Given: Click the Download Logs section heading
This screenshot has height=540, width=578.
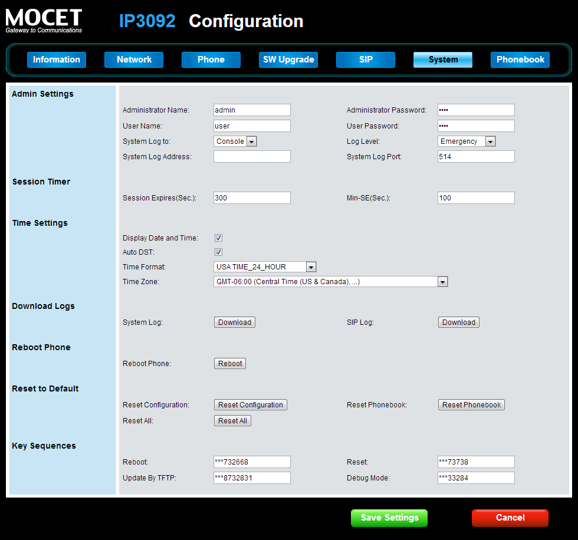Looking at the screenshot, I should click(43, 306).
